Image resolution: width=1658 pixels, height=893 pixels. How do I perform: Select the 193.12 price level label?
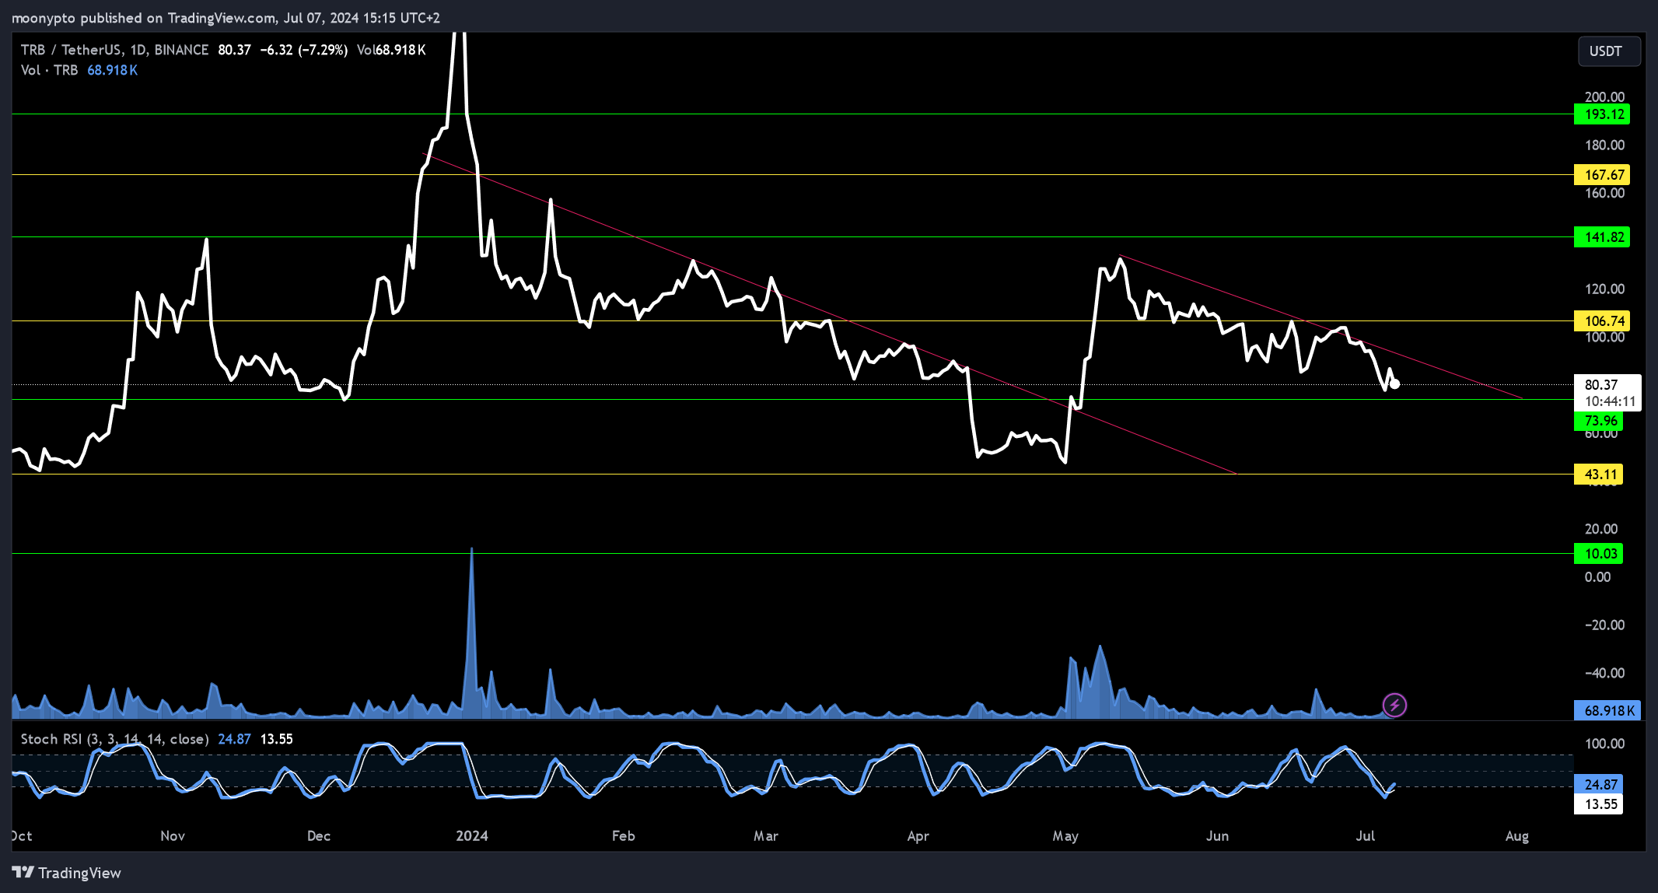1602,114
